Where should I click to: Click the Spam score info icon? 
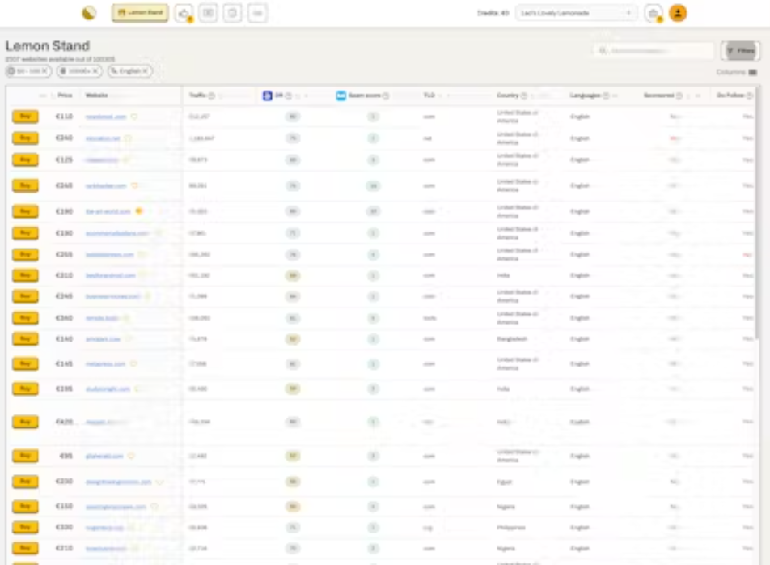[x=386, y=96]
